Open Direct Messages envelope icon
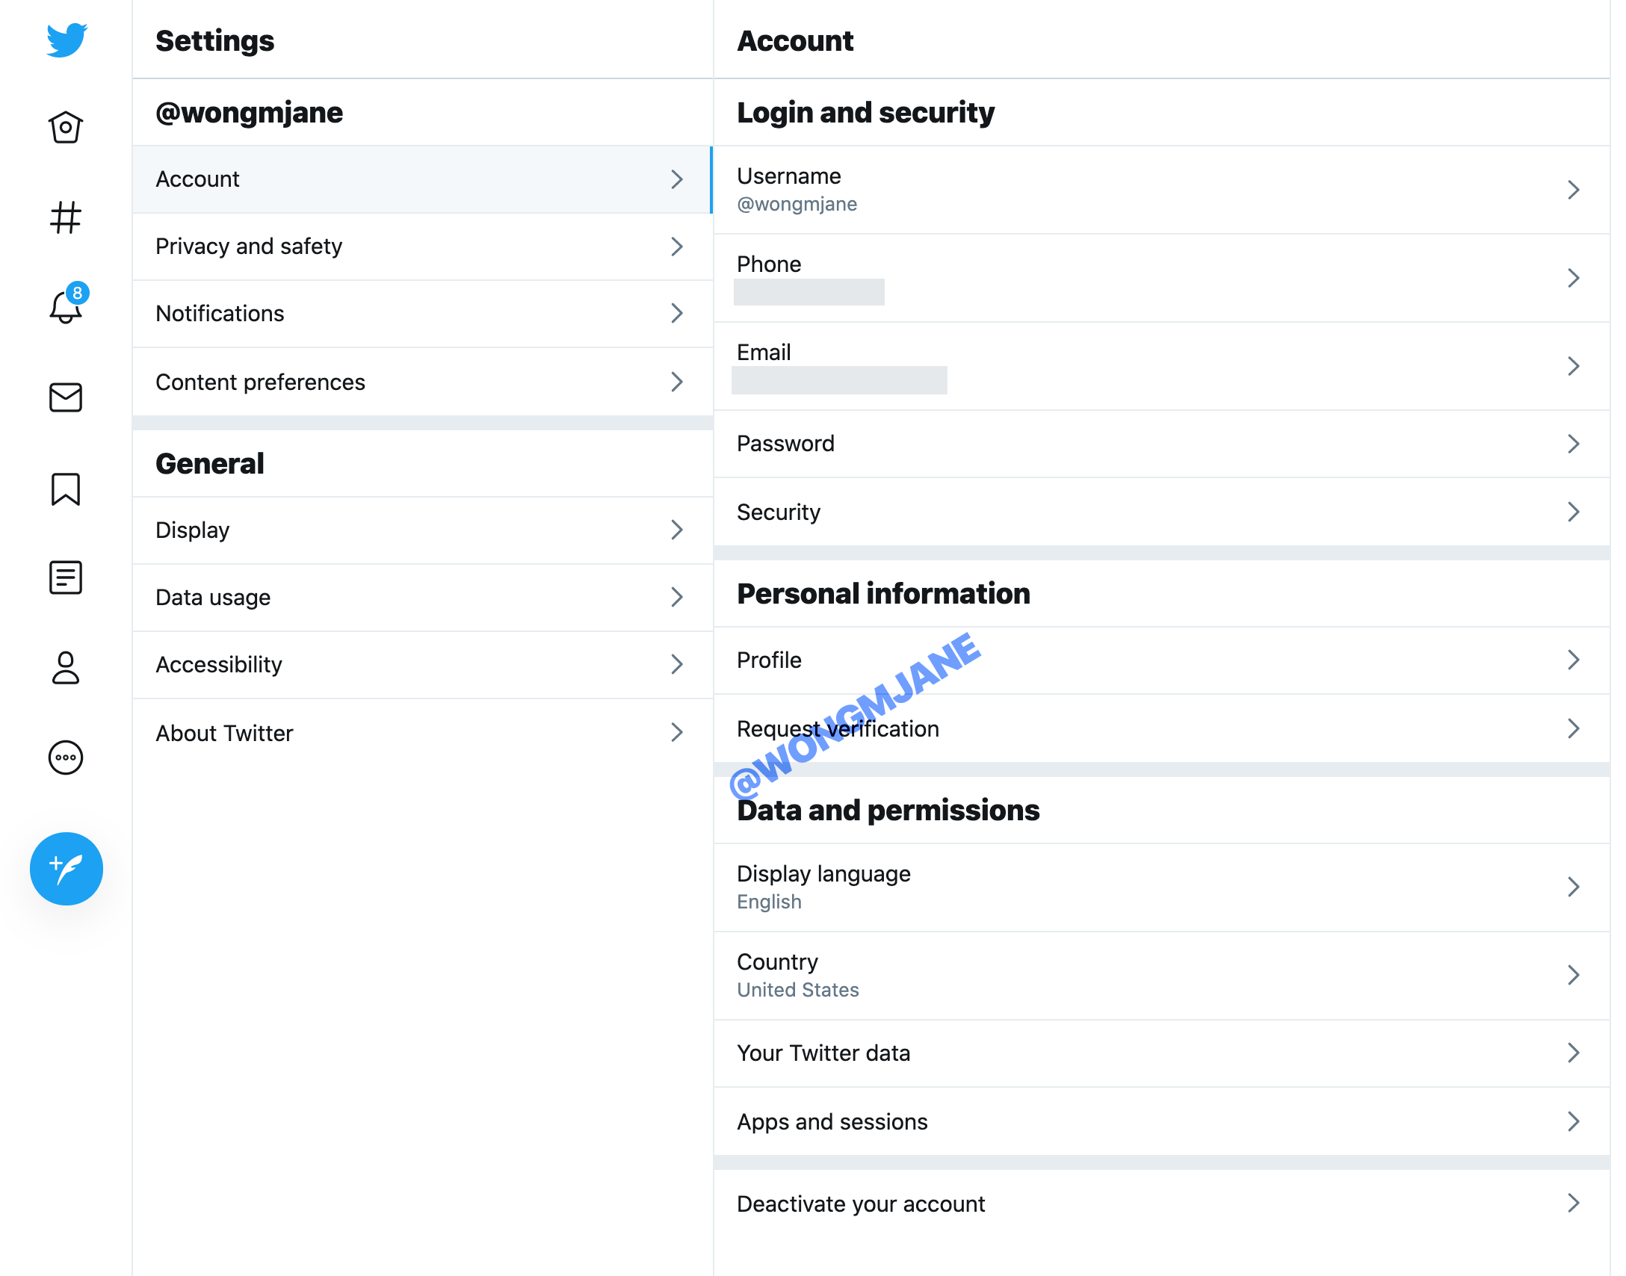The height and width of the screenshot is (1276, 1626). 66,396
